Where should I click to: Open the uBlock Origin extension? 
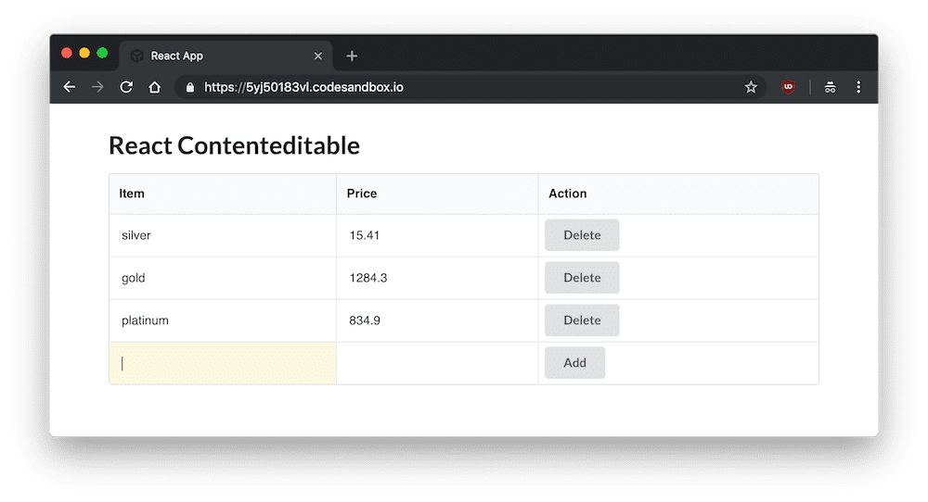point(788,87)
